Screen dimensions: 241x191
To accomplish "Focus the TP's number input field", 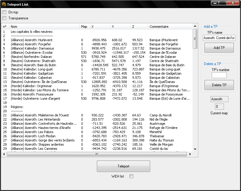I will pyautogui.click(x=219, y=75).
